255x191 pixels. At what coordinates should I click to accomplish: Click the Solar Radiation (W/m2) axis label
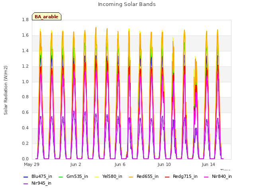point(6,90)
